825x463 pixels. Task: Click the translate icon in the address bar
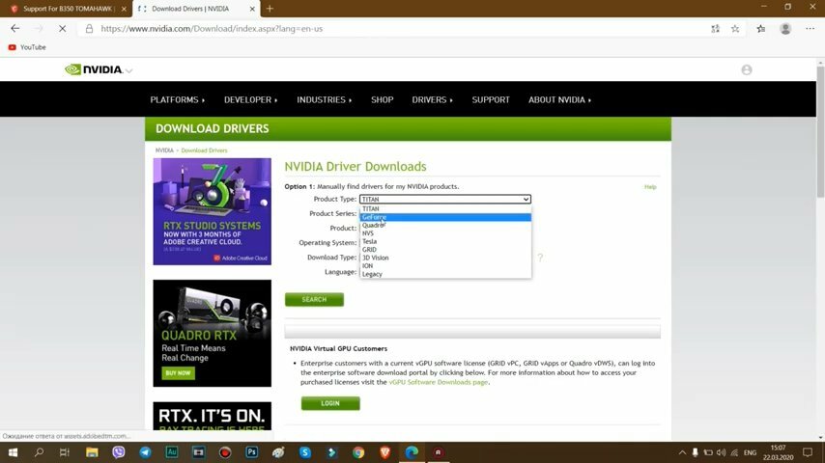(715, 29)
